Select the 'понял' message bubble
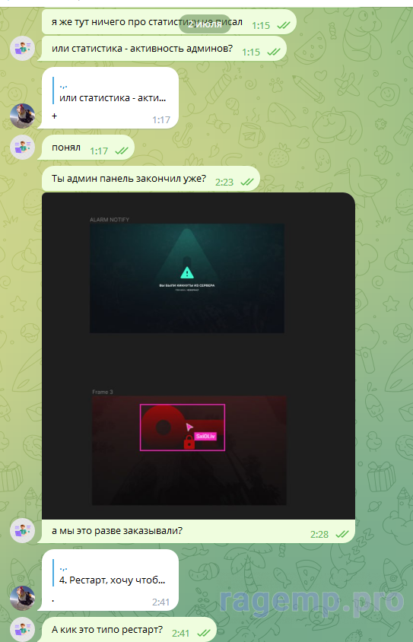Viewport: 413px width, 642px height. coord(85,148)
